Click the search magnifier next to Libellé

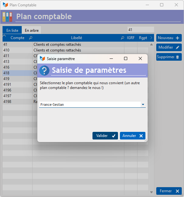122,38
